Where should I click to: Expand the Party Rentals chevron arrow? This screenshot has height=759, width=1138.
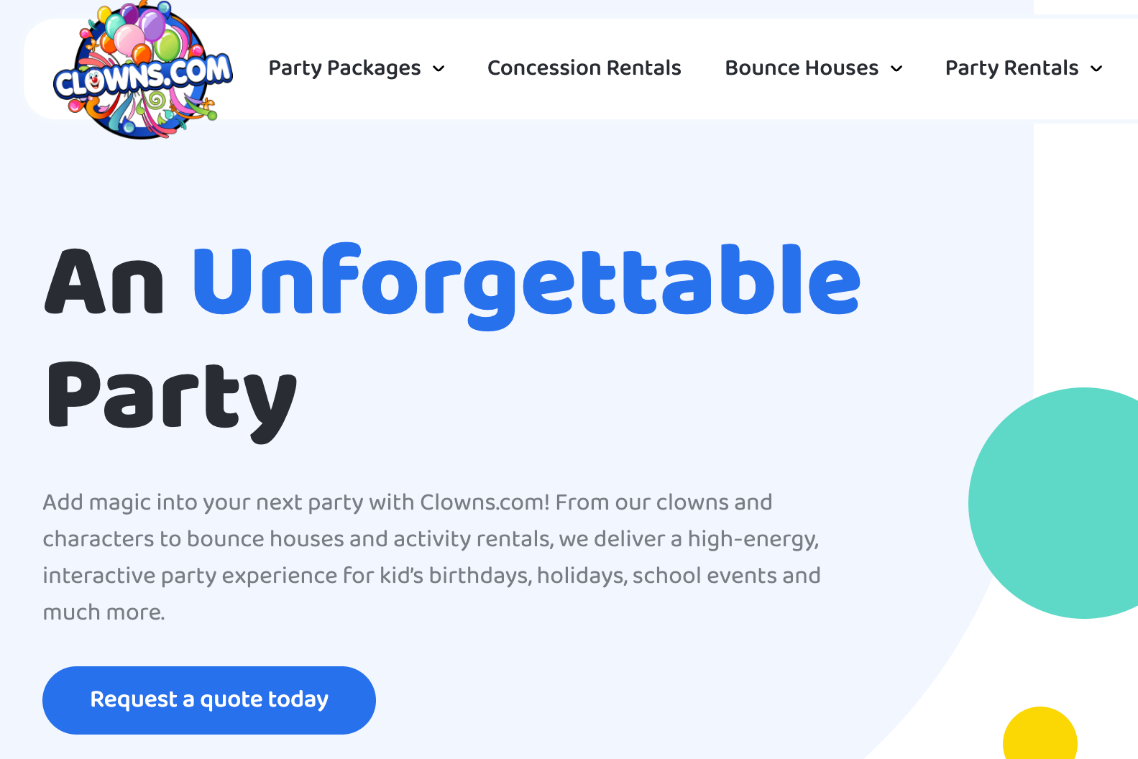1096,69
